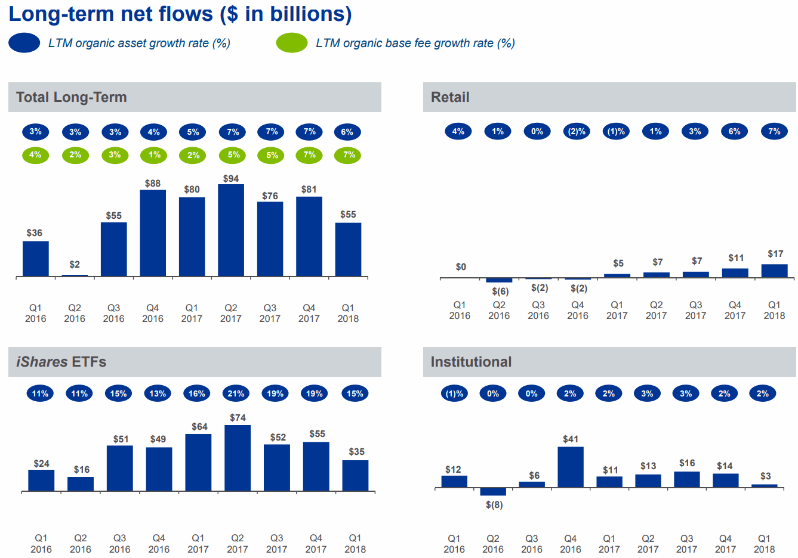Screen dimensions: 798x558
Task: Select the 'iShares ETFs' section header
Action: coord(195,362)
